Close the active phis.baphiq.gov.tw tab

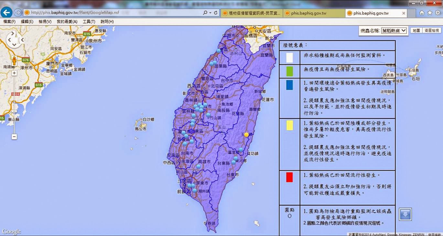coord(404,13)
